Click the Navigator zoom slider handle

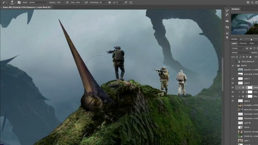pos(251,39)
